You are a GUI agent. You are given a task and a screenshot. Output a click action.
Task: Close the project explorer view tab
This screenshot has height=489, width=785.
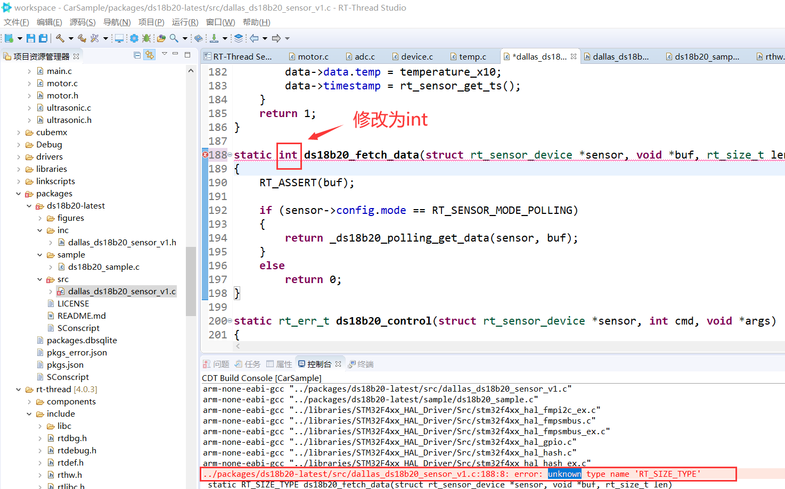pyautogui.click(x=76, y=56)
